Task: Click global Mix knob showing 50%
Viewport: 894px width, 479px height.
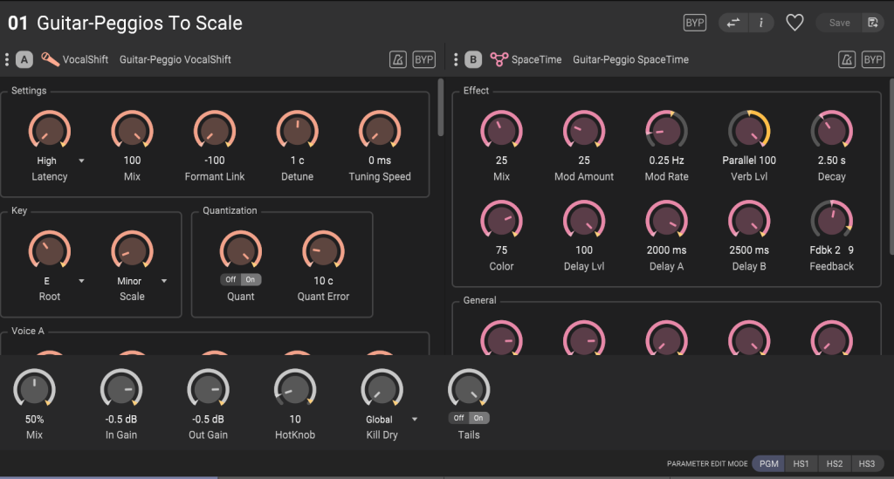Action: pyautogui.click(x=34, y=389)
